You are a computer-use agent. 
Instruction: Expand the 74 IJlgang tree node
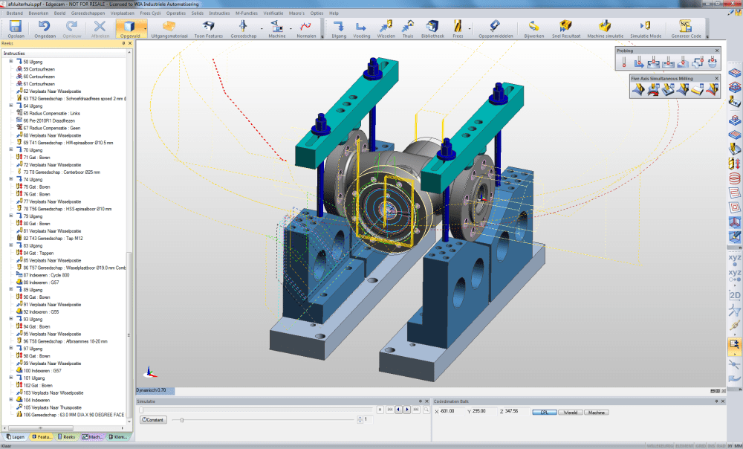tap(11, 179)
